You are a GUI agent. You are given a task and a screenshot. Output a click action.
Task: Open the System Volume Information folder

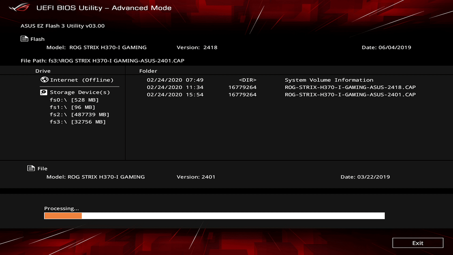coord(329,80)
